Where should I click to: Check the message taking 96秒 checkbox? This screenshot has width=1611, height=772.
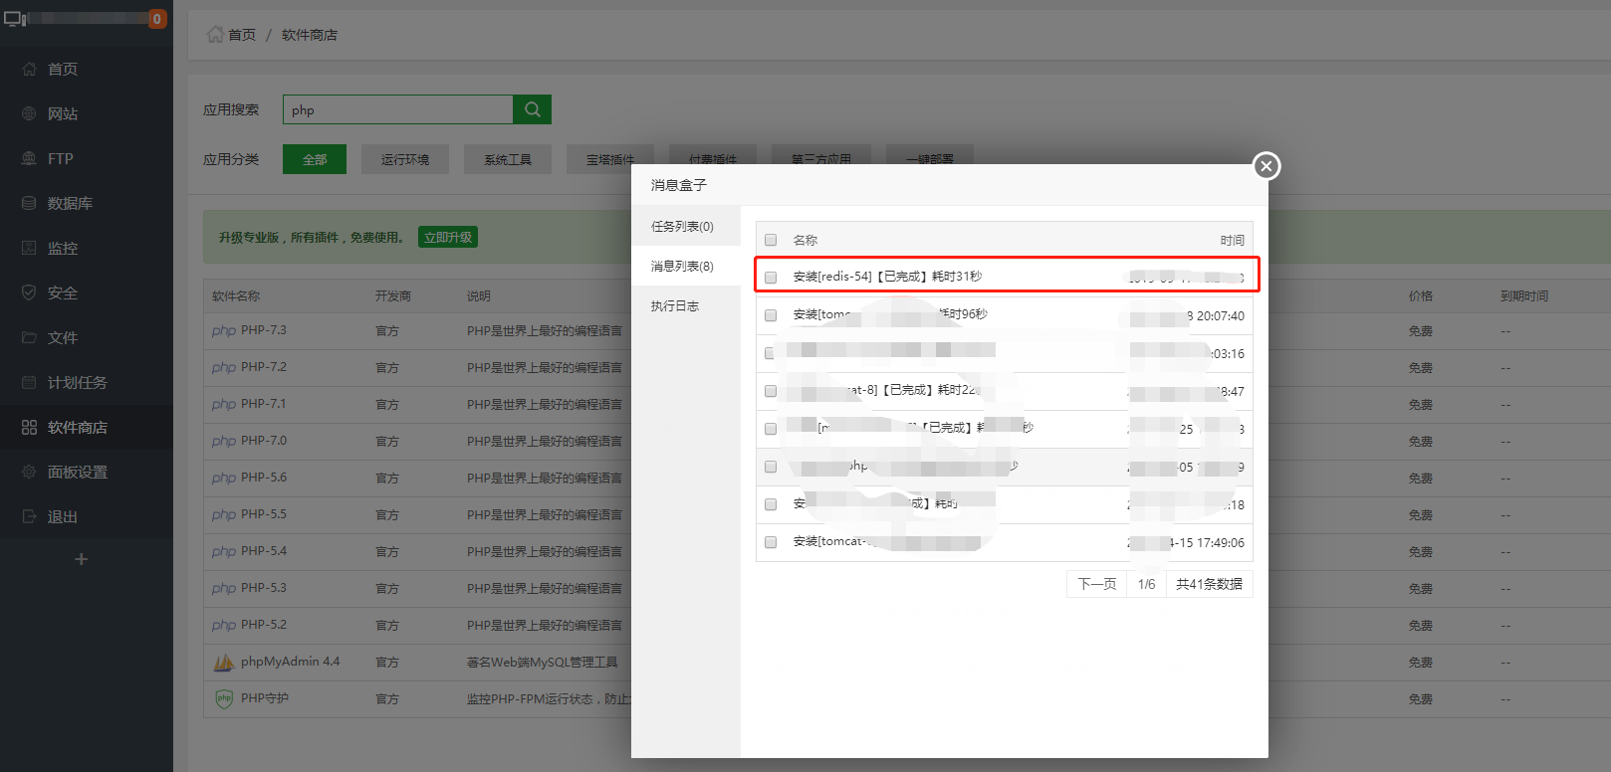(771, 315)
